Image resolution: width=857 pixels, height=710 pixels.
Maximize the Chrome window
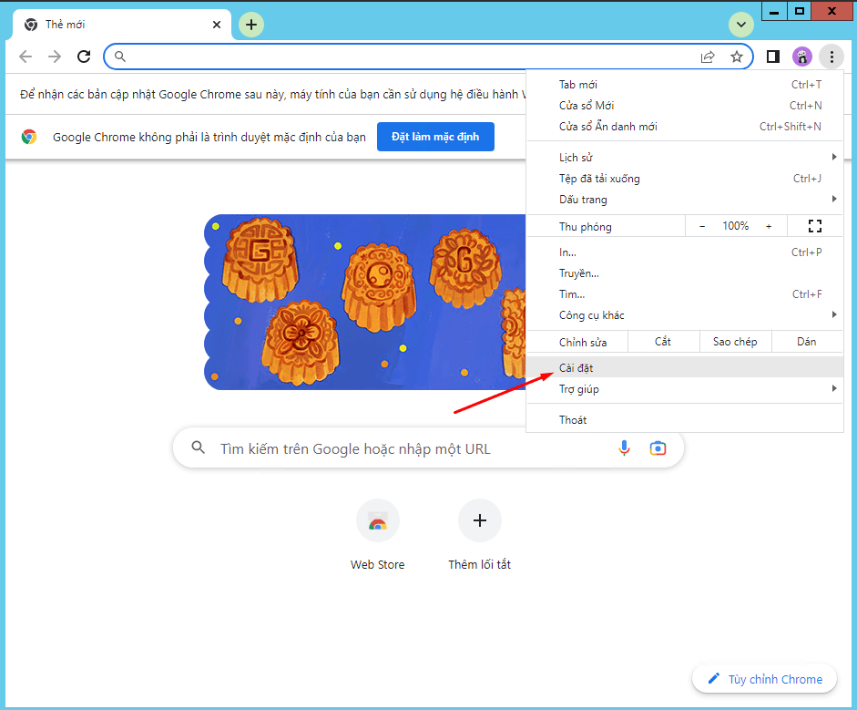tap(799, 11)
